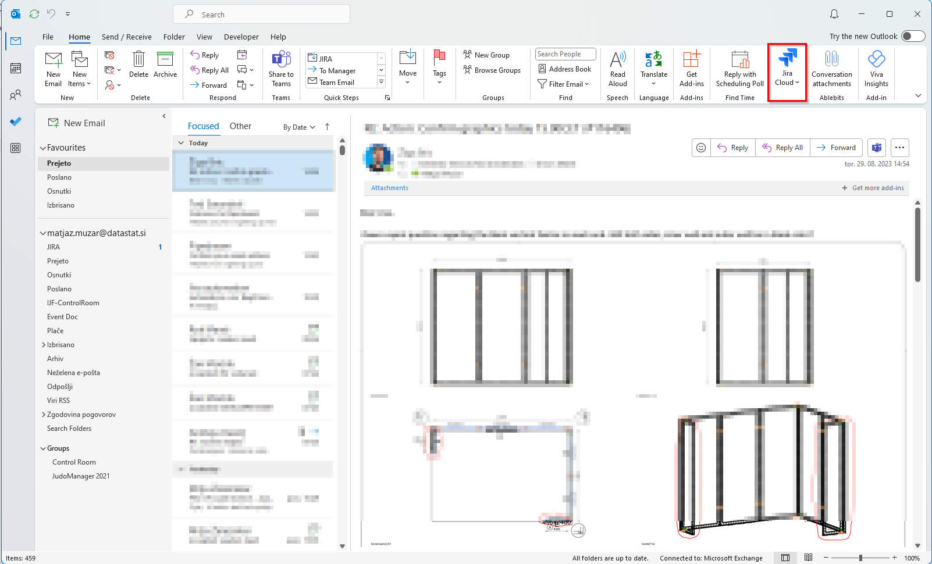Archive the selected email
Image resolution: width=932 pixels, height=564 pixels.
click(165, 64)
